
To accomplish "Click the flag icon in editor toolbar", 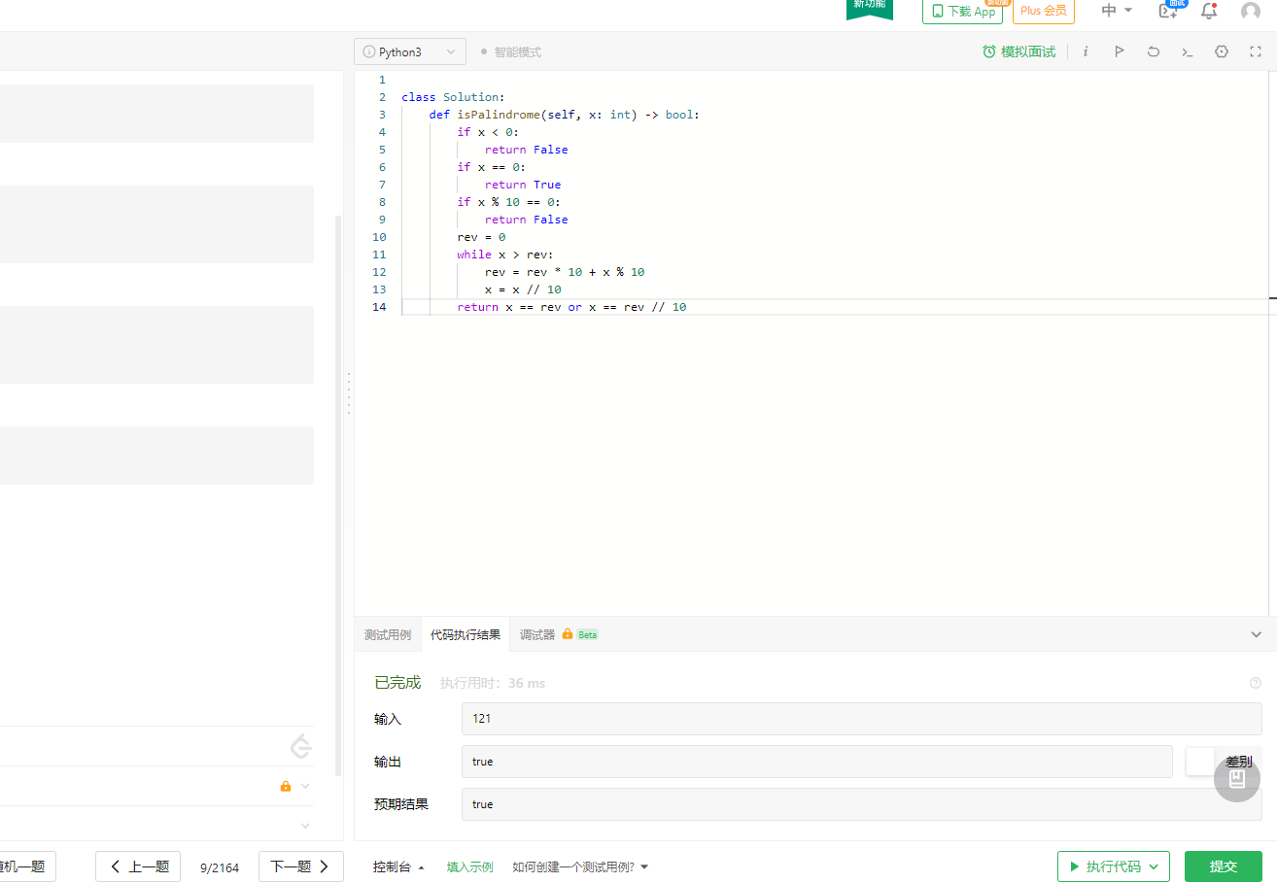I will tap(1119, 51).
